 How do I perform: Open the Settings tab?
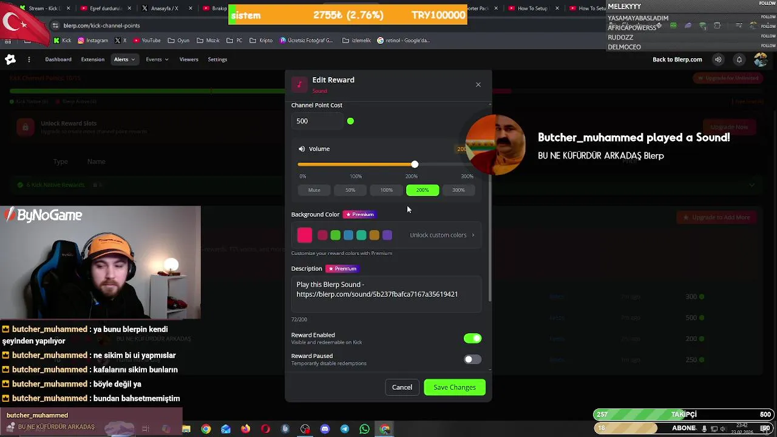coord(217,59)
